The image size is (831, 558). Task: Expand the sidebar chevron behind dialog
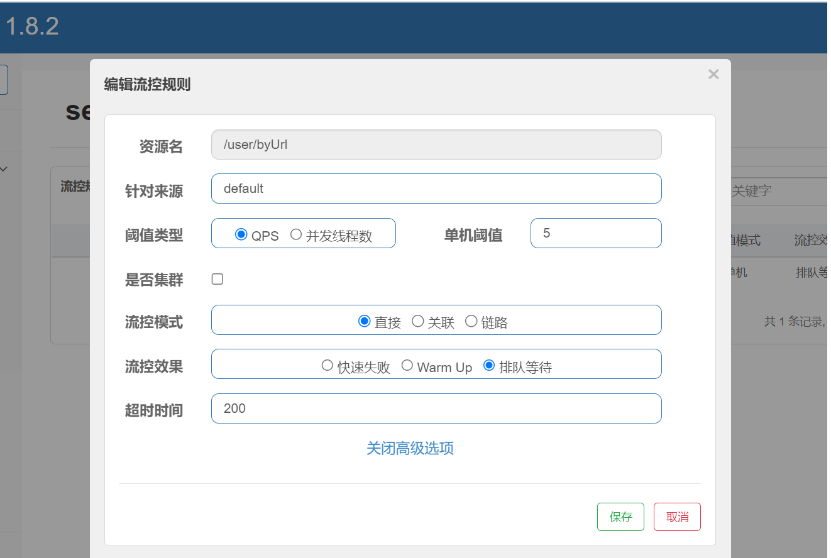tap(4, 169)
